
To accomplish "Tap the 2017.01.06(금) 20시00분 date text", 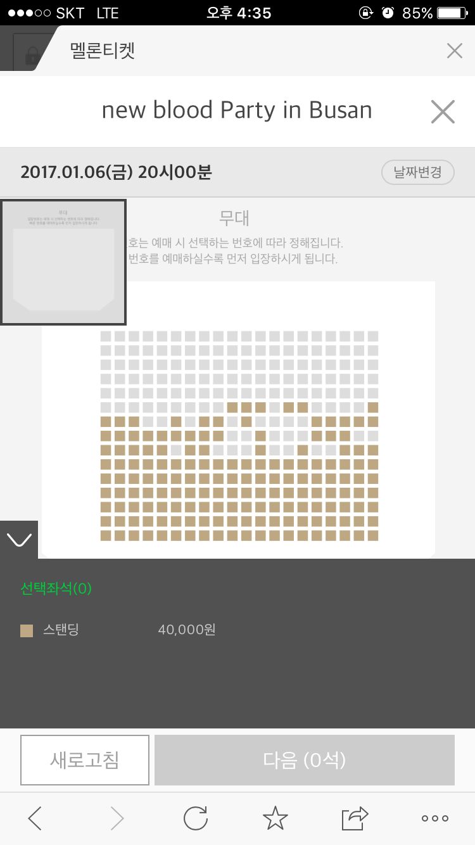I will coord(116,172).
